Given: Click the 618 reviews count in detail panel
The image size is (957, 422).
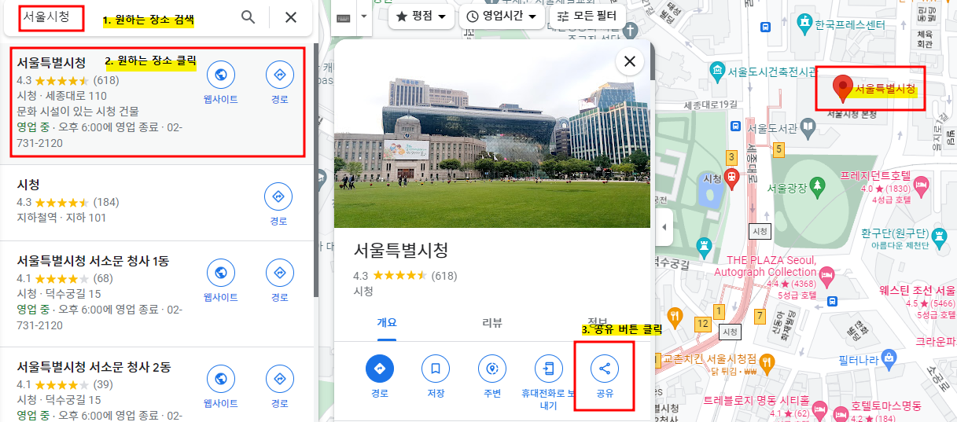Looking at the screenshot, I should 444,276.
